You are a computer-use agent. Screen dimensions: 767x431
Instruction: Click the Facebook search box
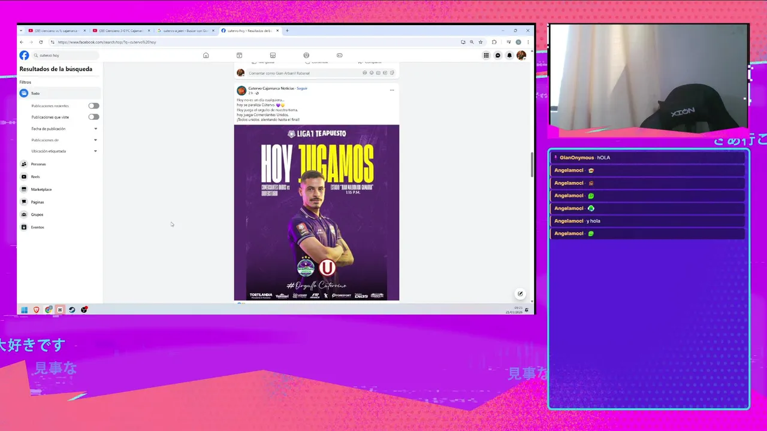pyautogui.click(x=66, y=55)
